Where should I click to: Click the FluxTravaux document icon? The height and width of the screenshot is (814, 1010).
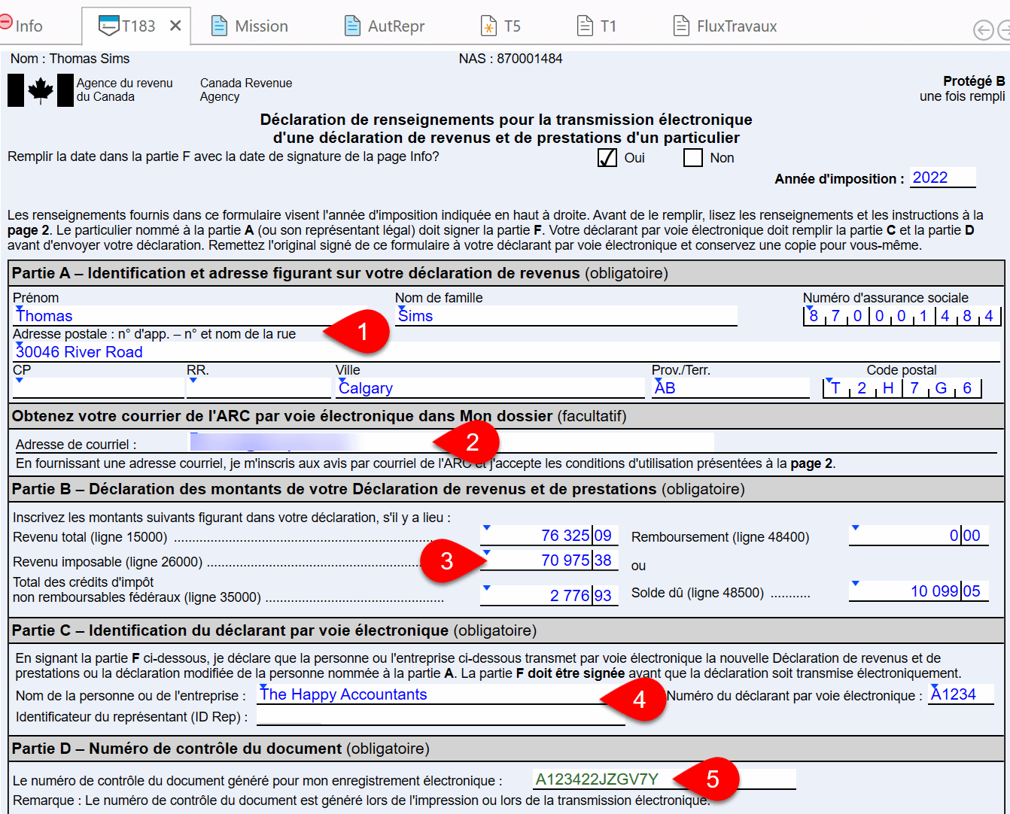pyautogui.click(x=680, y=26)
